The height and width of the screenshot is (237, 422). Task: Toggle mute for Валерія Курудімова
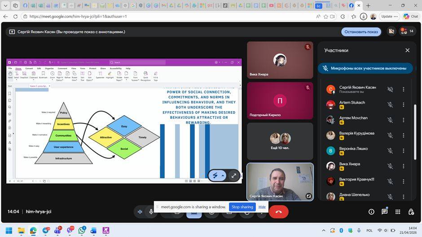tap(390, 135)
